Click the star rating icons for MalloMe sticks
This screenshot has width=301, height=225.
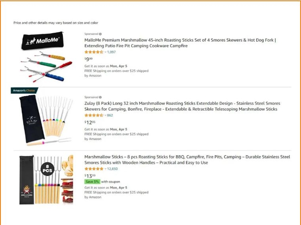(x=94, y=52)
